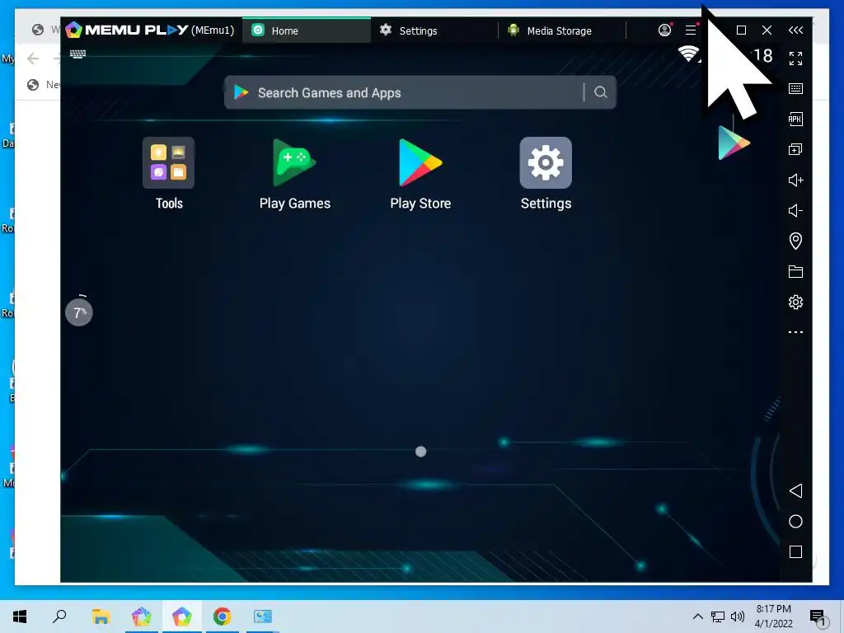Click the small keyboard indicator under the MEmu logo
This screenshot has height=633, width=844.
[x=77, y=54]
